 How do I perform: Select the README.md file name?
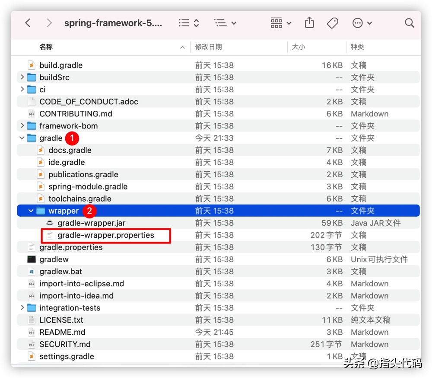[x=62, y=332]
